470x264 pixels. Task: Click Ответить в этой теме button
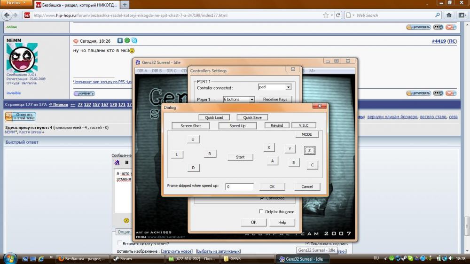20,116
